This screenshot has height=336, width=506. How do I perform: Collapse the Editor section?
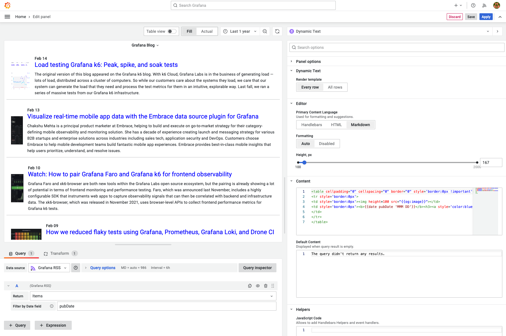point(301,104)
